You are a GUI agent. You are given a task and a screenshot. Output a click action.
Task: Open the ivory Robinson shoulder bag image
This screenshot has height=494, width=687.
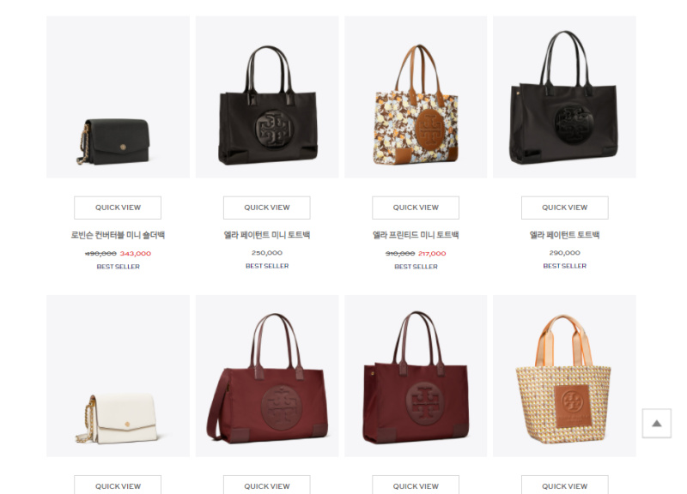(x=119, y=376)
